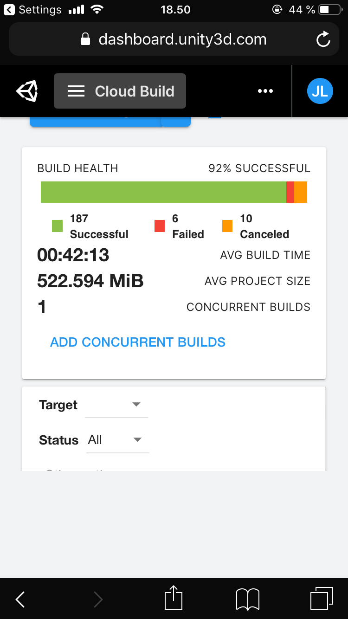Open the JL user profile avatar

click(320, 91)
